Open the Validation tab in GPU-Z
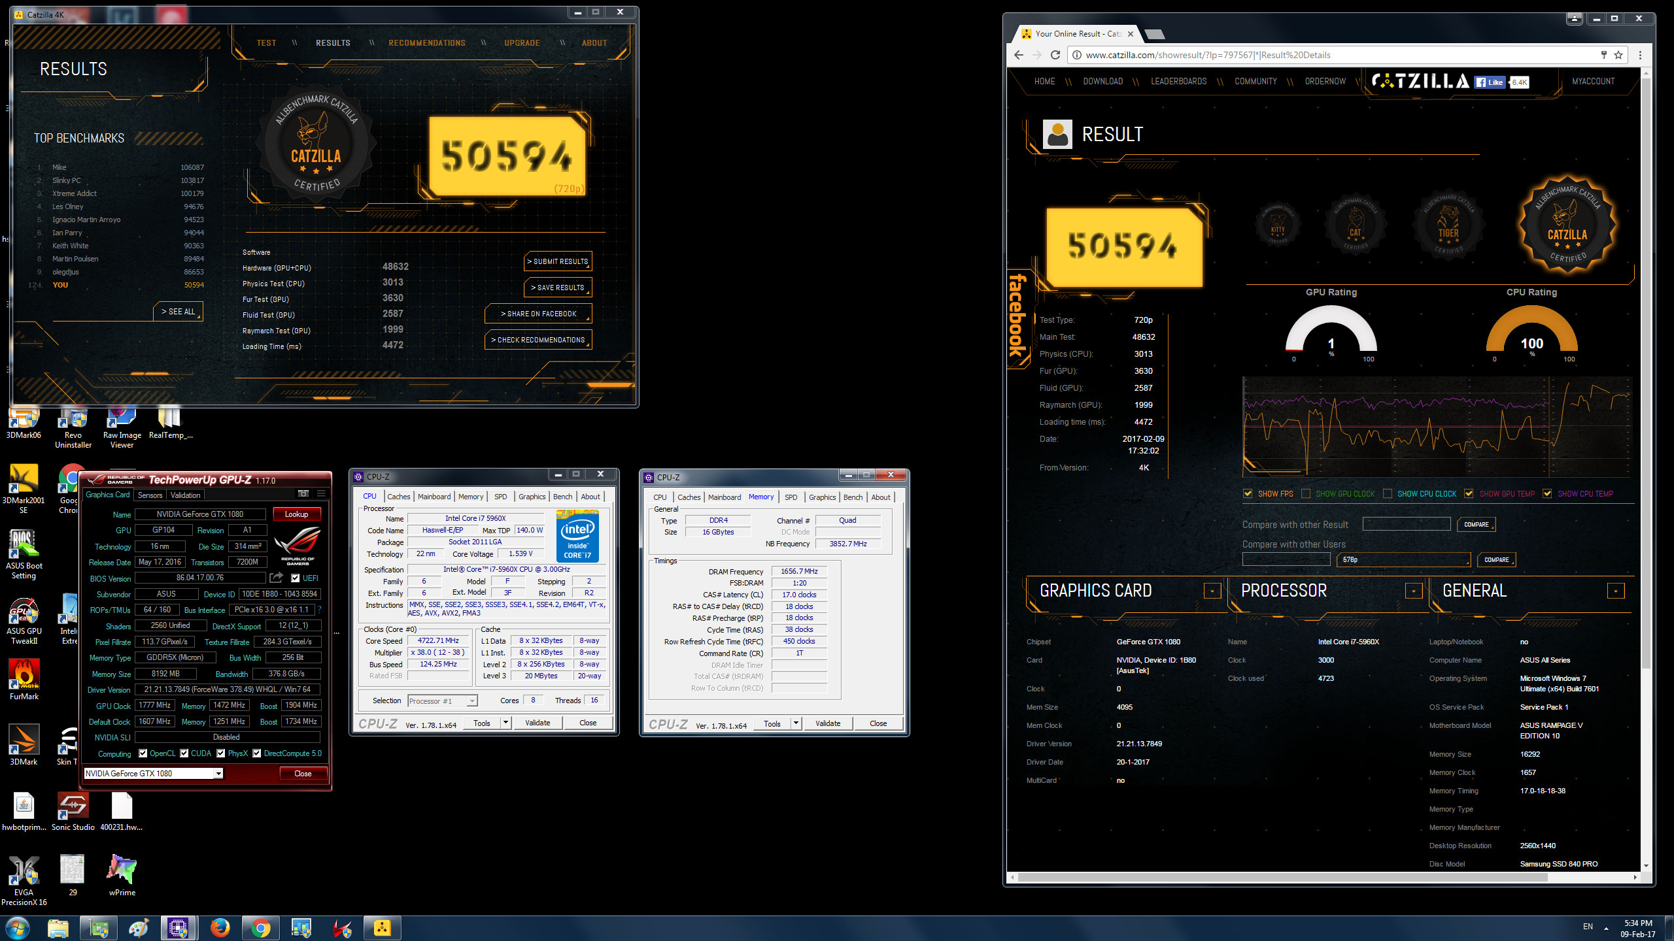Screen dimensions: 1674x941 coord(186,495)
